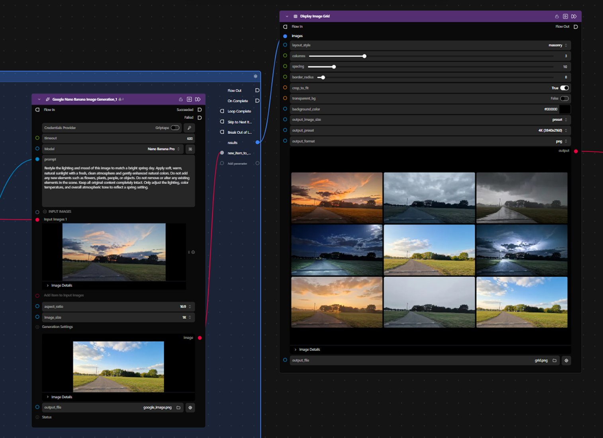Click the grid icon beside Display Image Grid title
Image resolution: width=603 pixels, height=438 pixels.
[x=295, y=16]
